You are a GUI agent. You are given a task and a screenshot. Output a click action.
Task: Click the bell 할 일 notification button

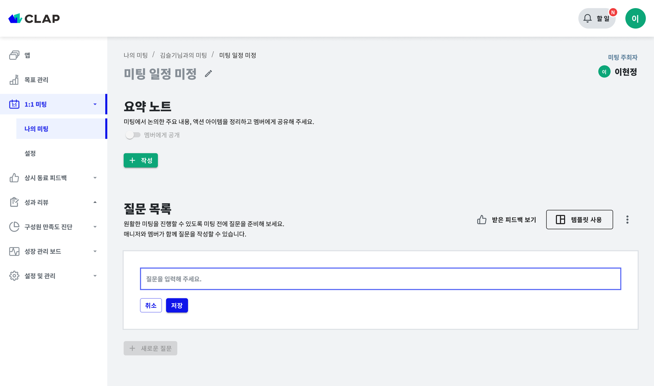click(597, 18)
